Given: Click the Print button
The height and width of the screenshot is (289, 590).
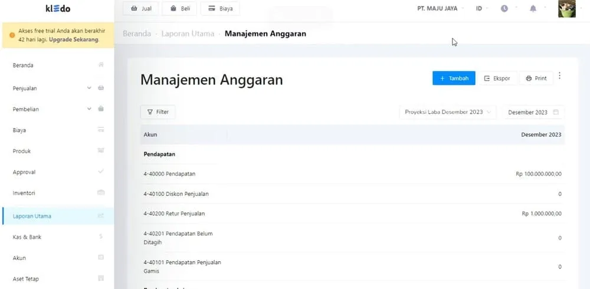Looking at the screenshot, I should 536,78.
